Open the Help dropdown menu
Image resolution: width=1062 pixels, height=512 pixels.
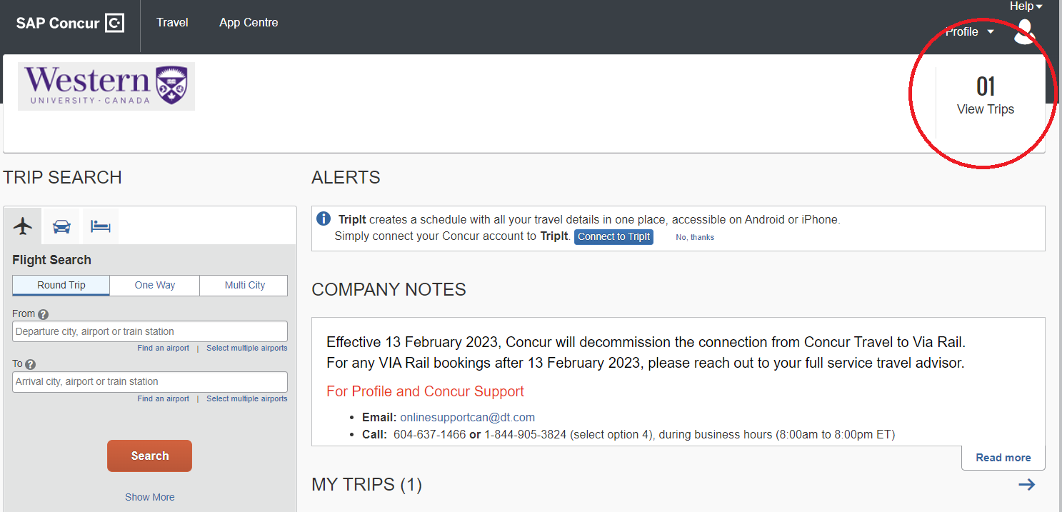(1026, 6)
